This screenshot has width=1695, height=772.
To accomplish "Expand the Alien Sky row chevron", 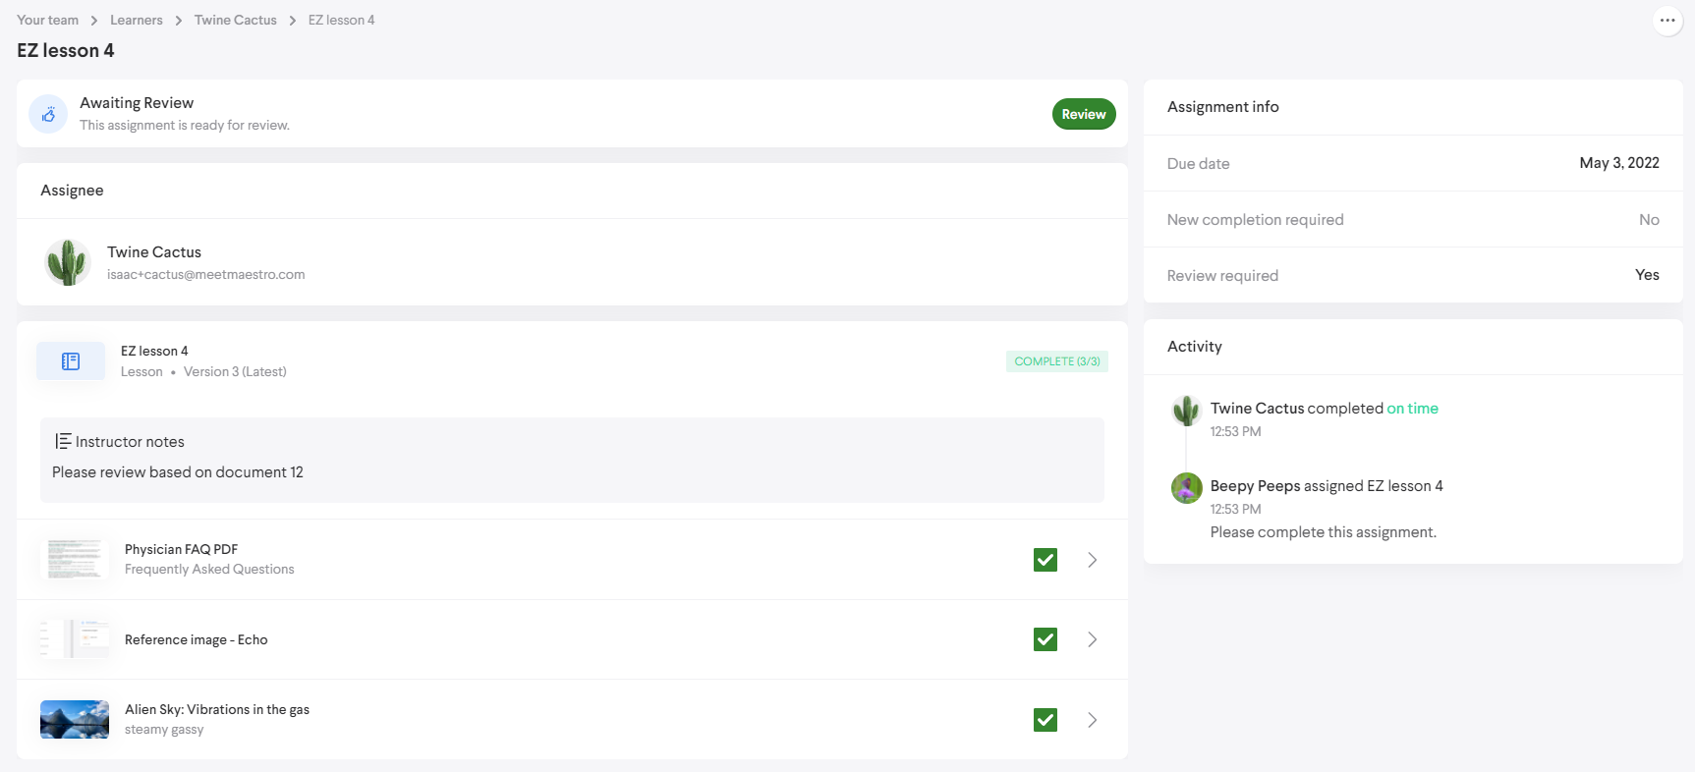I will pos(1092,720).
